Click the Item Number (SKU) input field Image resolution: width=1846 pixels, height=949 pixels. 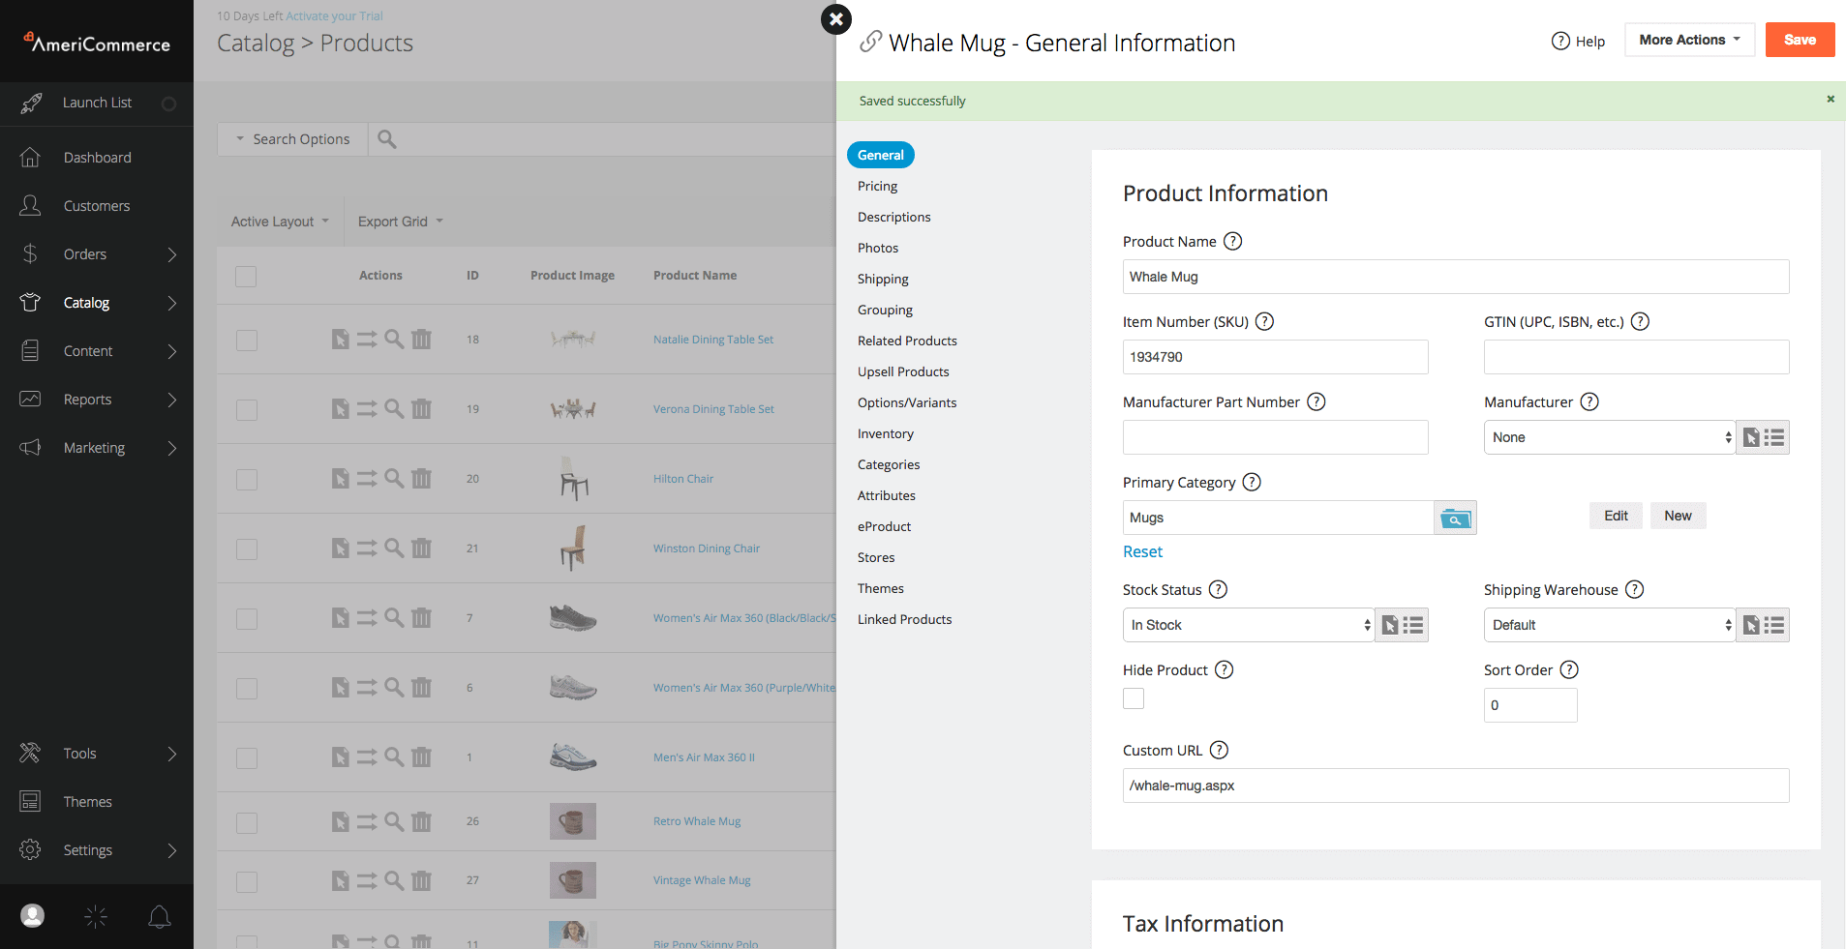[1275, 357]
